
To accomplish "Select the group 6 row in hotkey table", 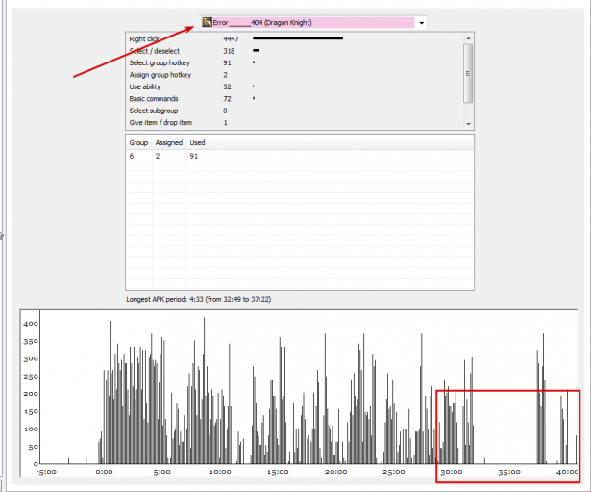I will pos(300,156).
